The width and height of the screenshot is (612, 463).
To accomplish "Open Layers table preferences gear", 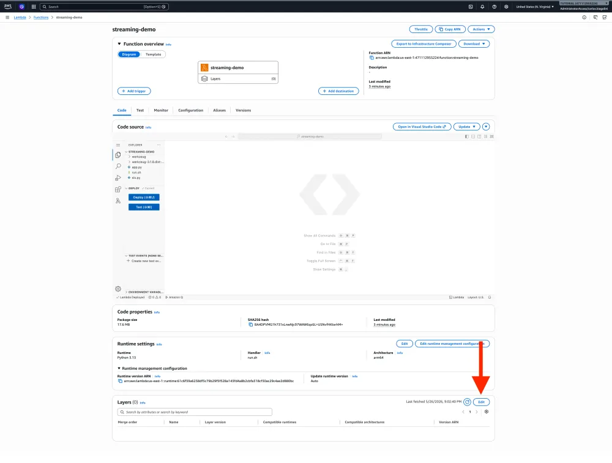I will tap(487, 412).
